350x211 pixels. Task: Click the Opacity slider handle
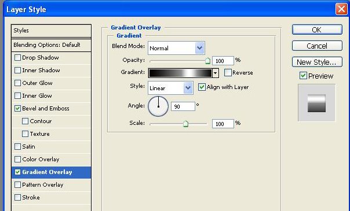pyautogui.click(x=207, y=61)
